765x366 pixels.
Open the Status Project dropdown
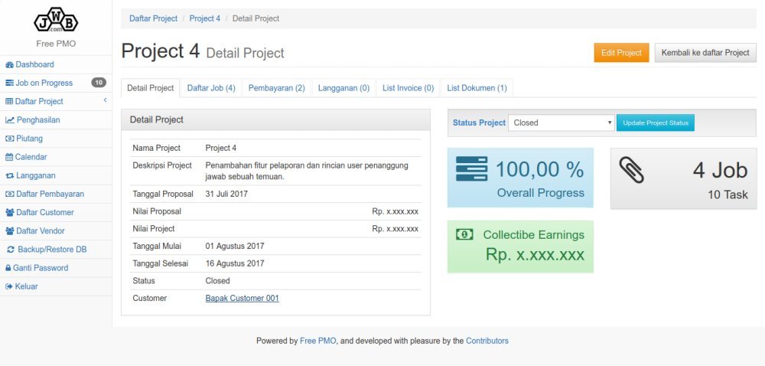(x=561, y=123)
